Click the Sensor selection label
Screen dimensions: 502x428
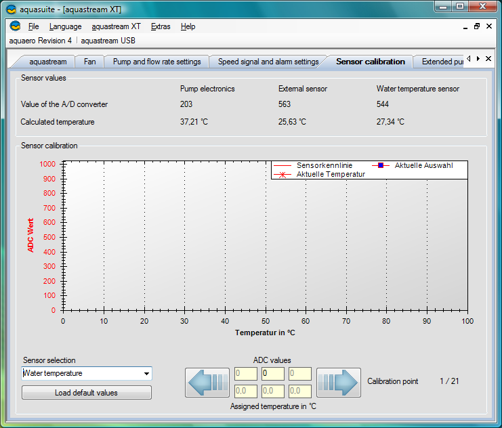[x=49, y=360]
